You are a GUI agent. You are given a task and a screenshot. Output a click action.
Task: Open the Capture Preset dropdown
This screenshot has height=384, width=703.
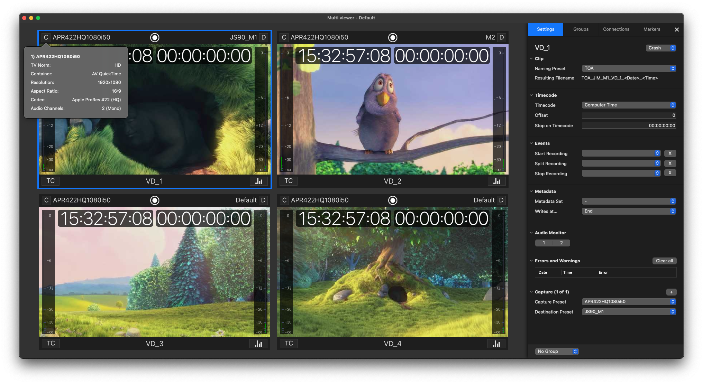629,302
